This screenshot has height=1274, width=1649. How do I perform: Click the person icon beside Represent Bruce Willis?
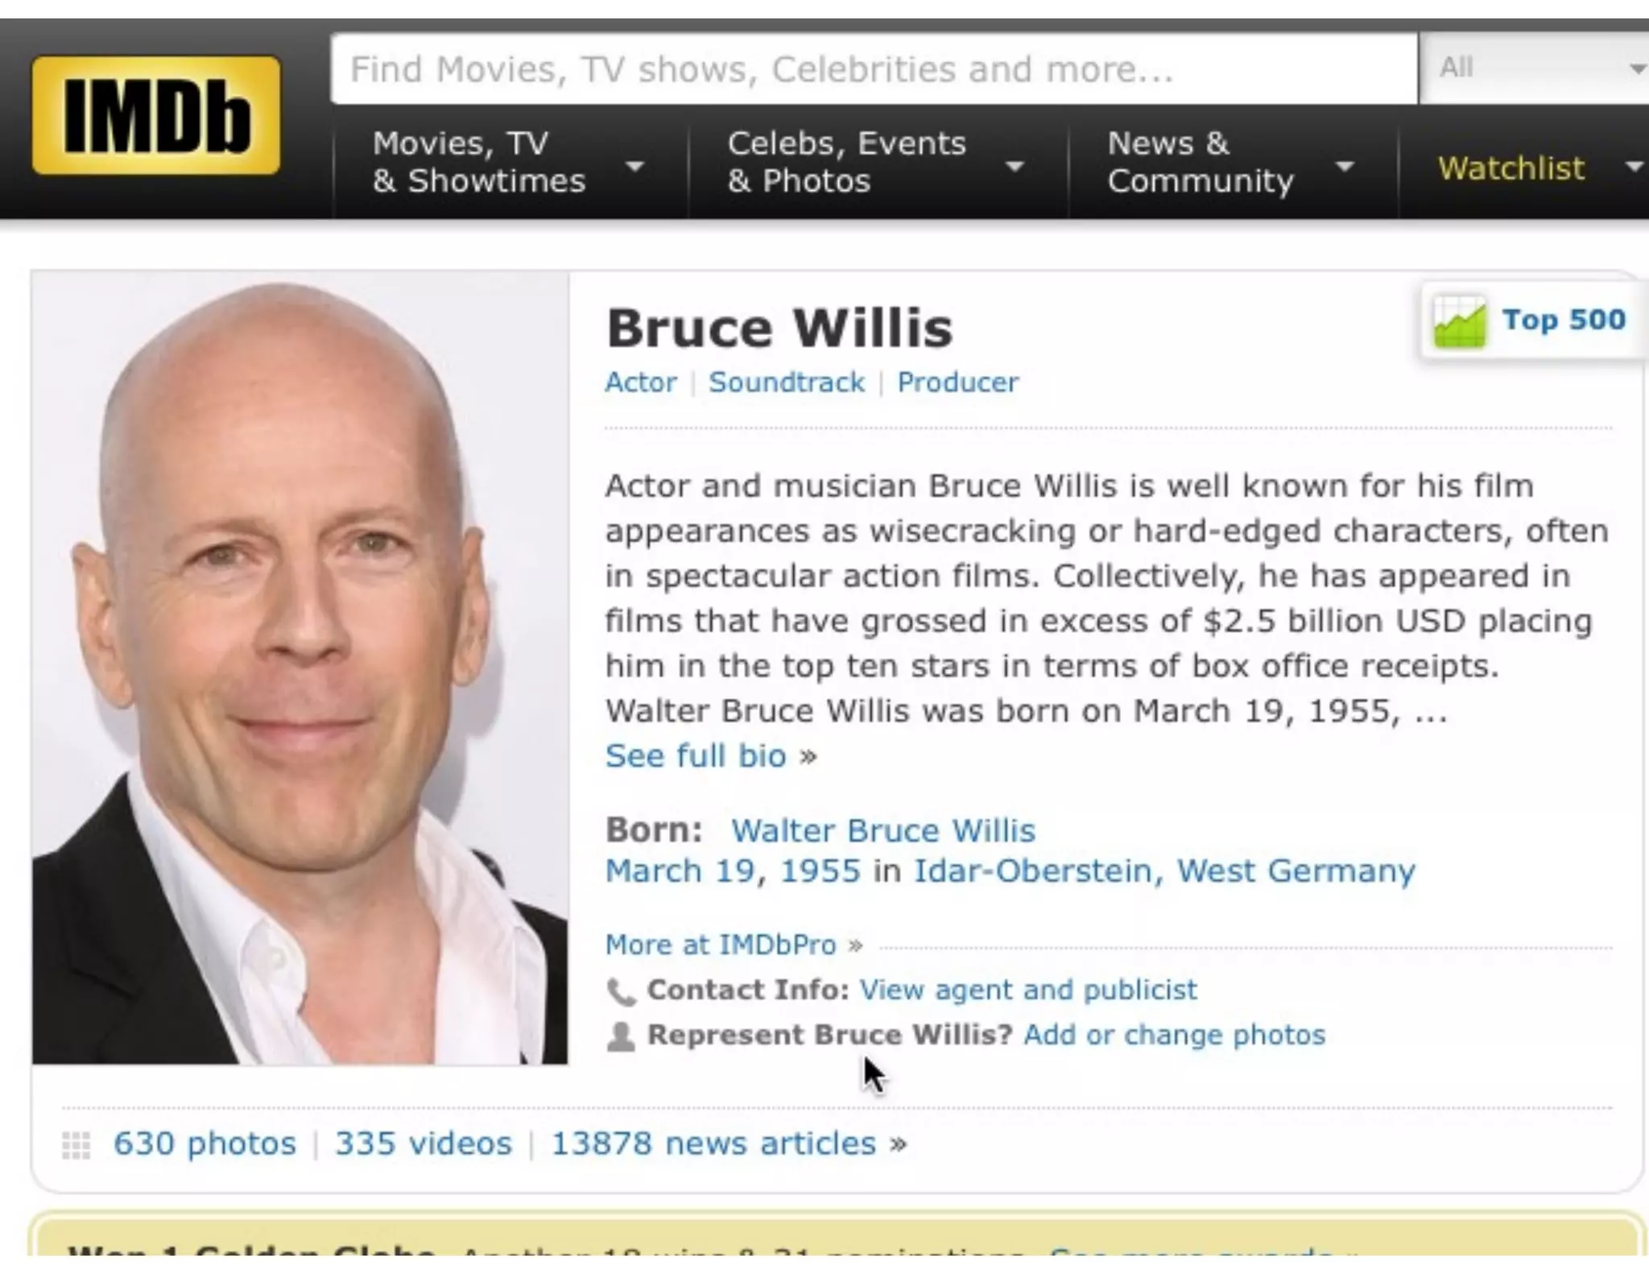[x=621, y=1036]
